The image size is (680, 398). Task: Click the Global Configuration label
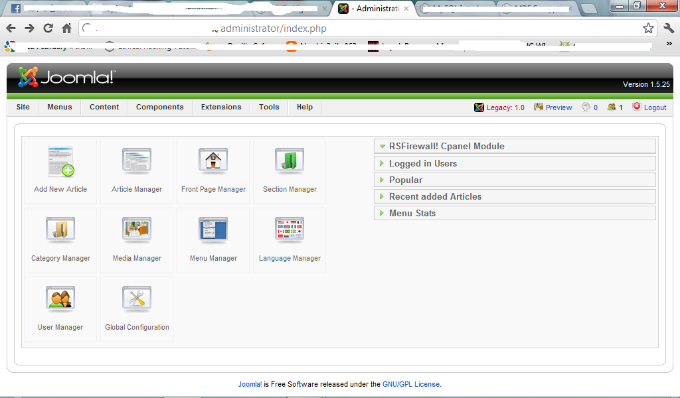(x=137, y=328)
